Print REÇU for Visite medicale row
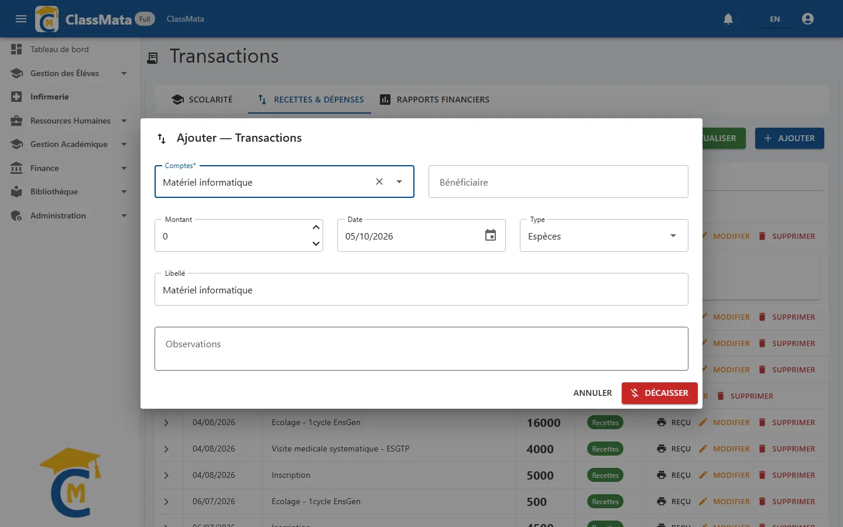843x527 pixels. tap(674, 449)
